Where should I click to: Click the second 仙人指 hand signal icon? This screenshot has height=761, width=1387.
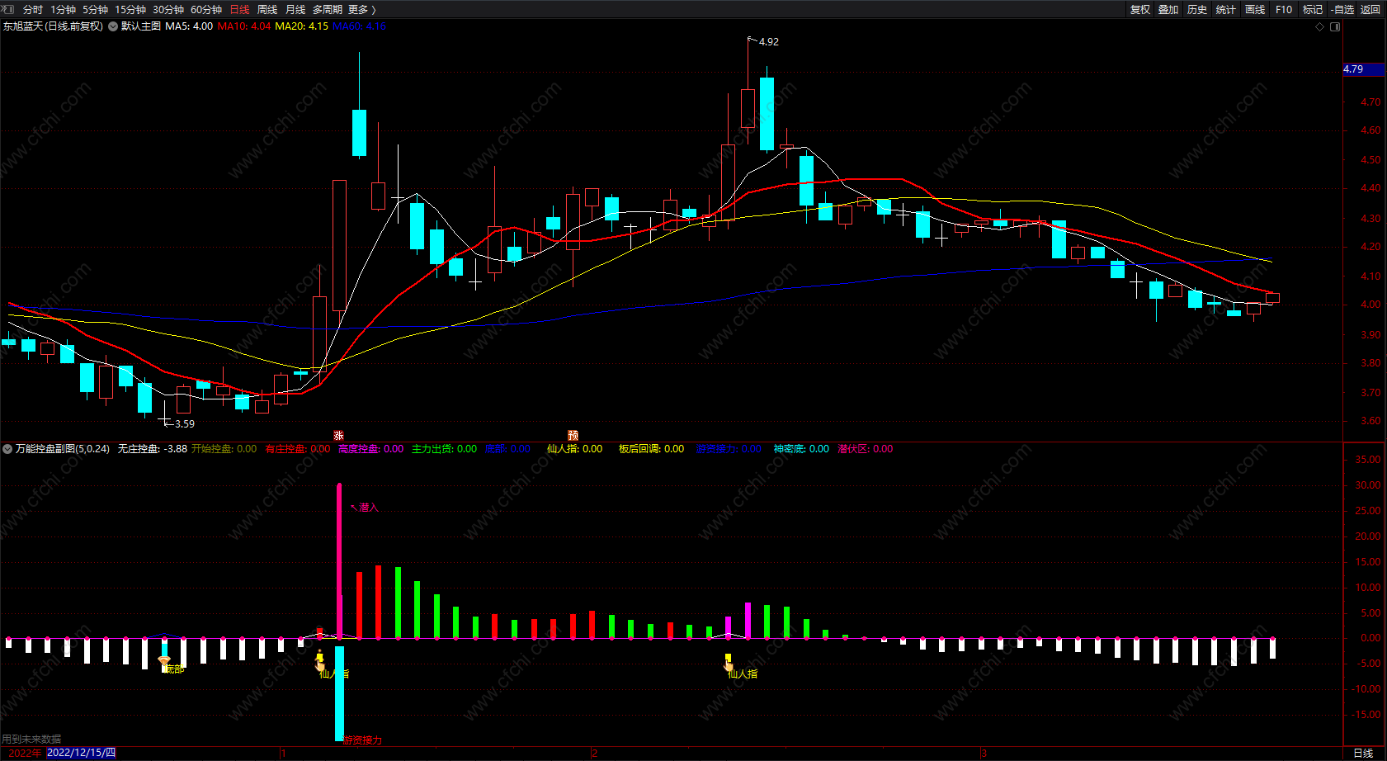click(x=729, y=664)
